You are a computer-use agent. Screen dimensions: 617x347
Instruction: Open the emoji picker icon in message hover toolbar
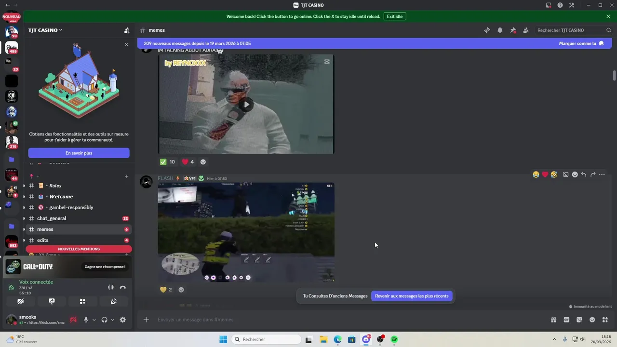tap(575, 174)
